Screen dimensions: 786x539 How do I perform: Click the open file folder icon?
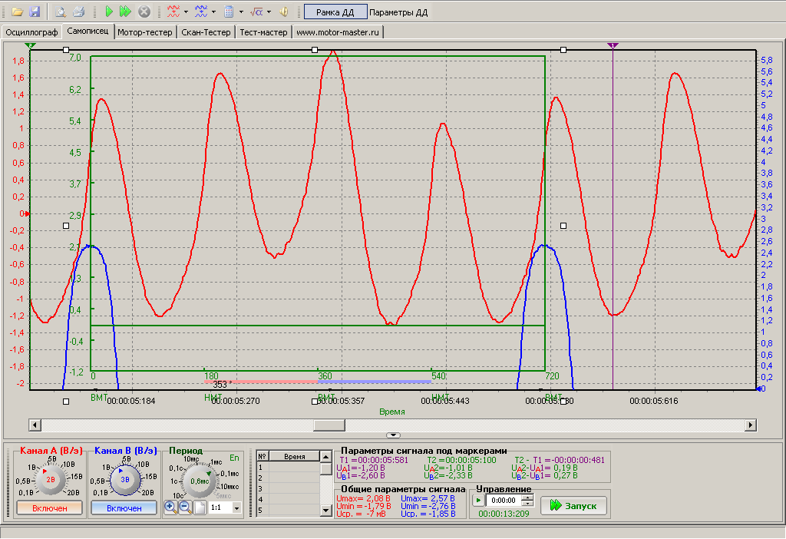pos(17,12)
